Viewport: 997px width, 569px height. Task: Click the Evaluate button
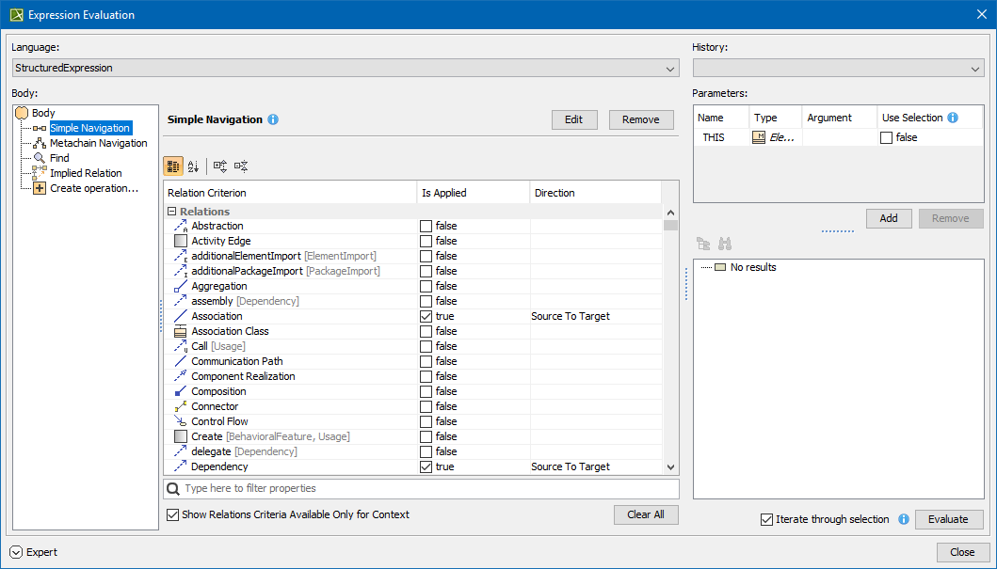coord(948,519)
